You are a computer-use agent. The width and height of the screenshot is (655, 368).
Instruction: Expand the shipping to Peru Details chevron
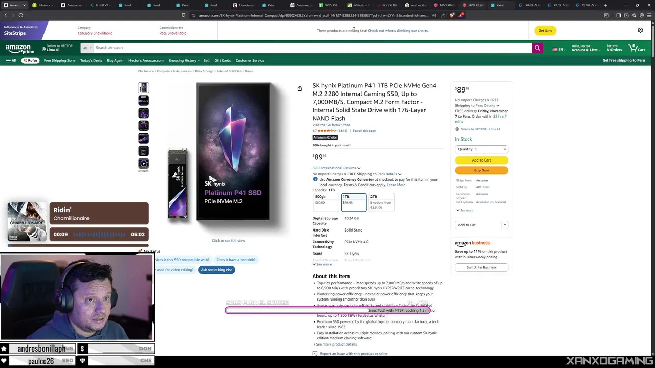tap(400, 174)
